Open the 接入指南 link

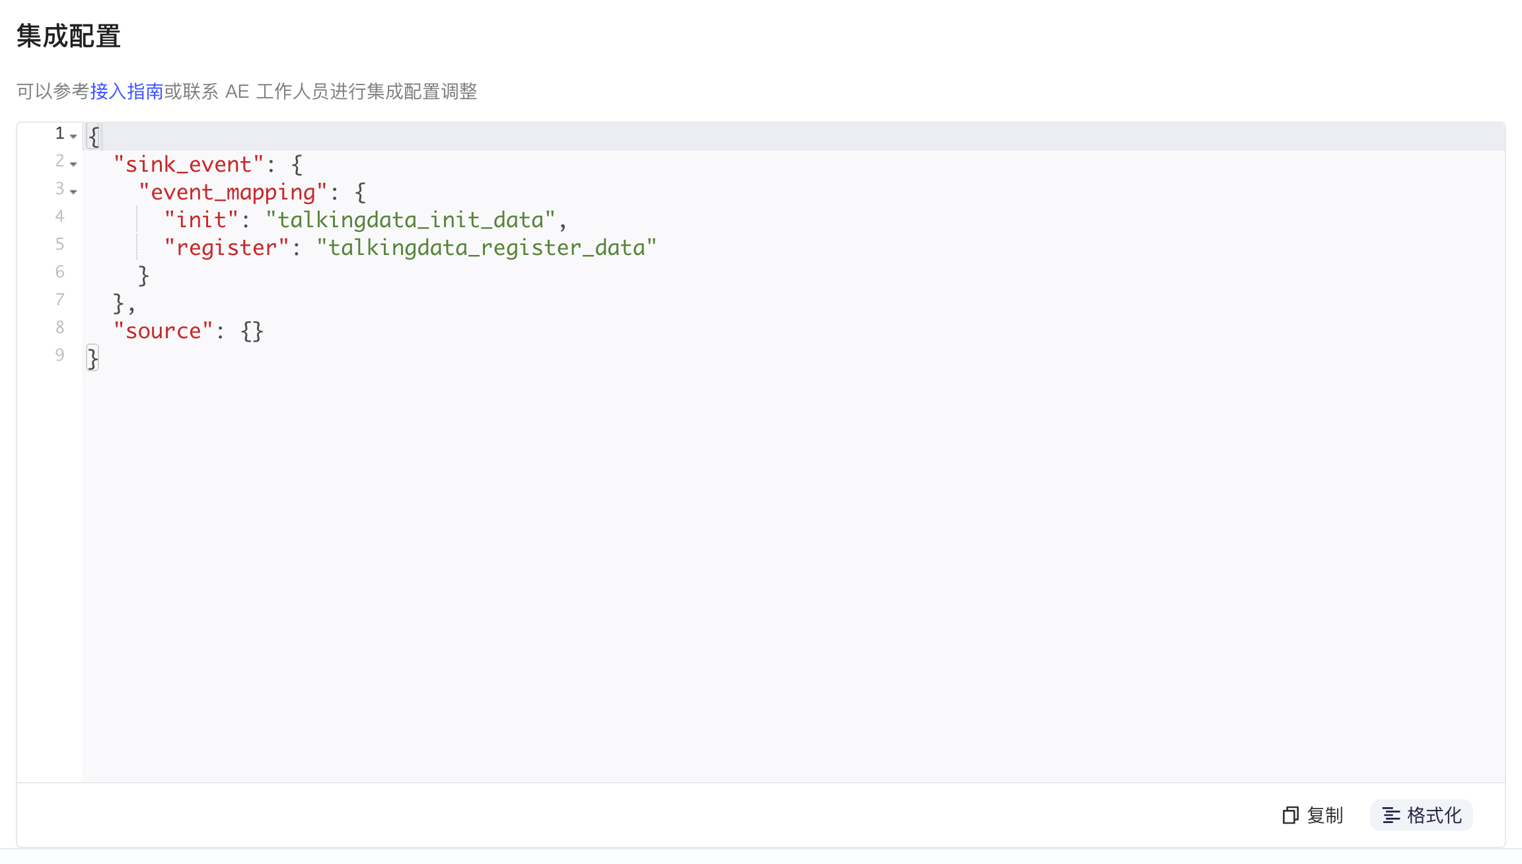pos(126,91)
